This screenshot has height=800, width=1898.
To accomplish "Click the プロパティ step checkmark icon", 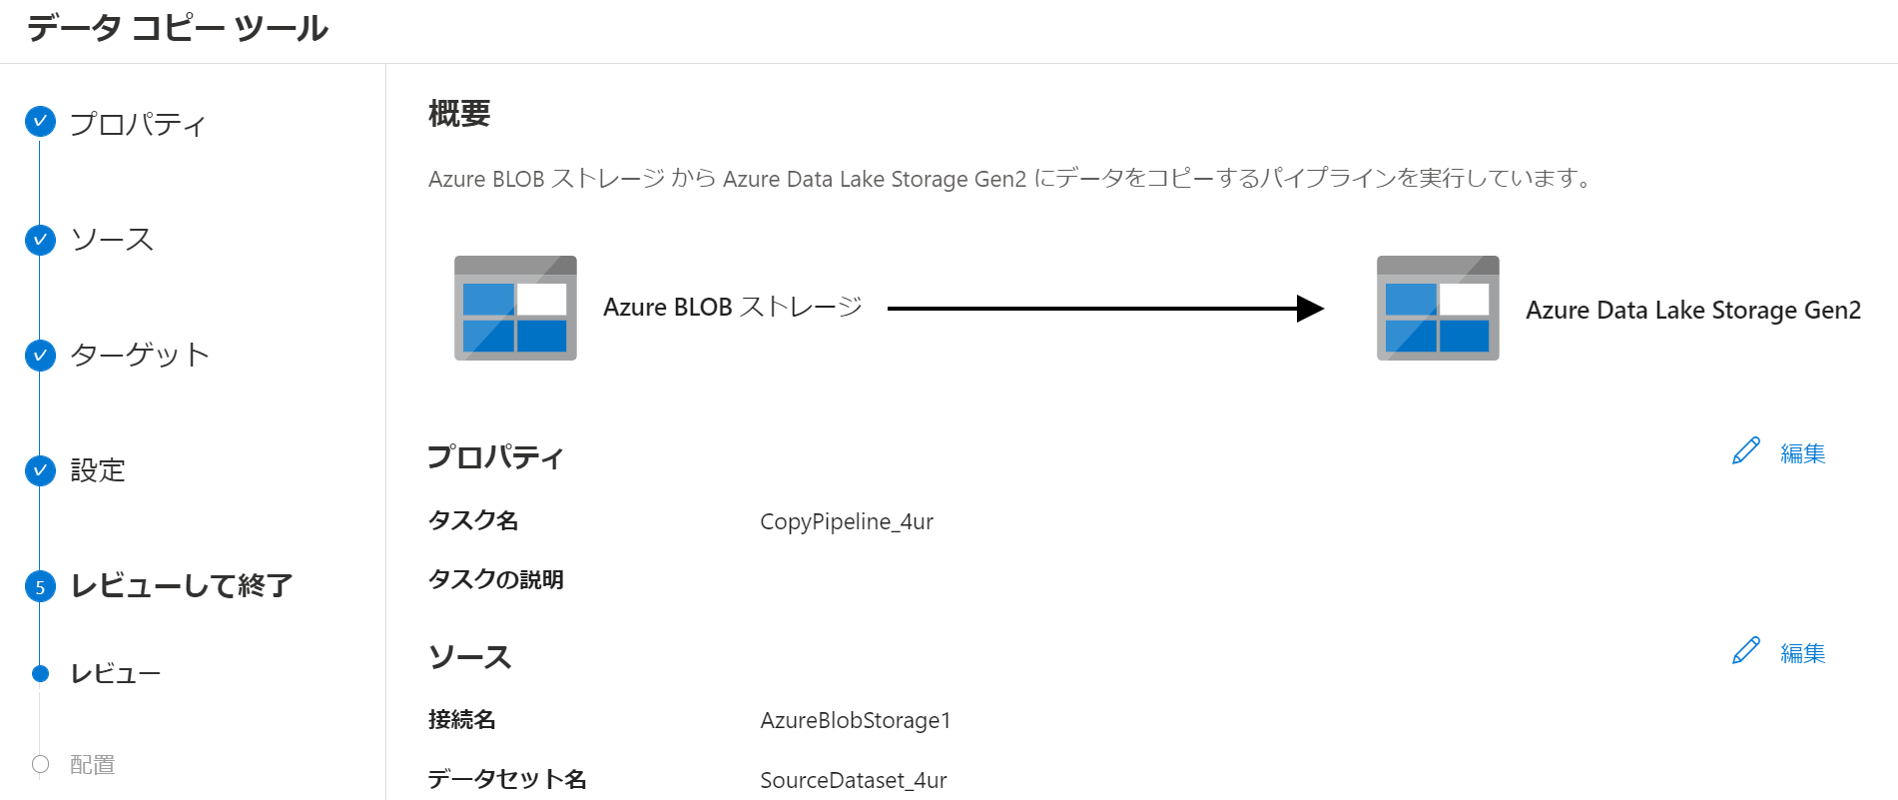I will [x=40, y=122].
